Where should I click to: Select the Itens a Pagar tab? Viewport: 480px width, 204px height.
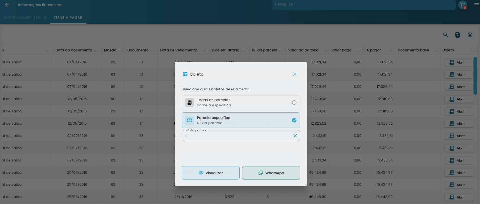68,18
